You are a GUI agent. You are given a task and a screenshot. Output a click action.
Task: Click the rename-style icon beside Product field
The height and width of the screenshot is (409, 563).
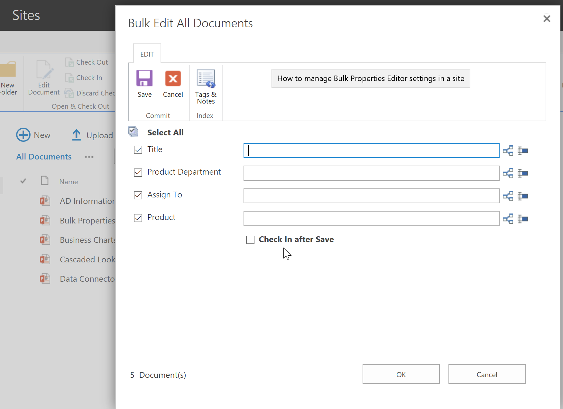pyautogui.click(x=523, y=219)
